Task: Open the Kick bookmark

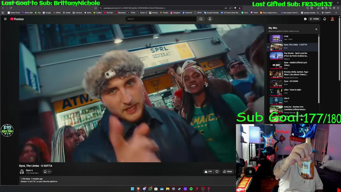Action: 38,13
